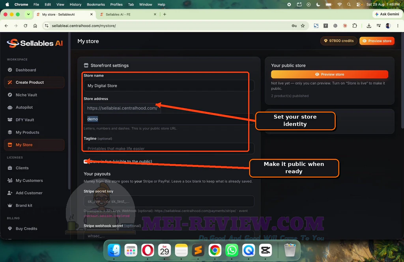Open the Apple menu

pyautogui.click(x=7, y=4)
